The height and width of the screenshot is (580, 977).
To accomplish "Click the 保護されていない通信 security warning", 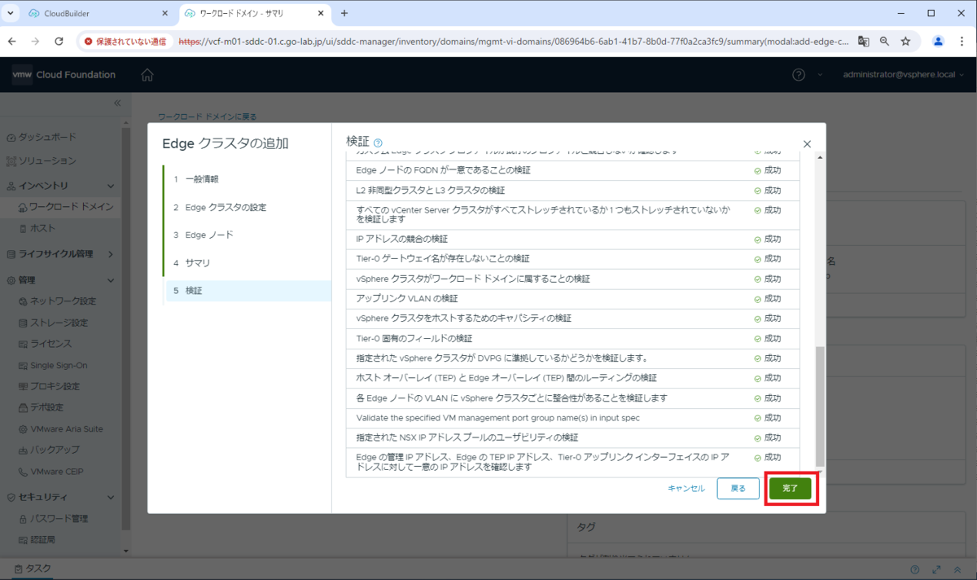I will pos(125,41).
